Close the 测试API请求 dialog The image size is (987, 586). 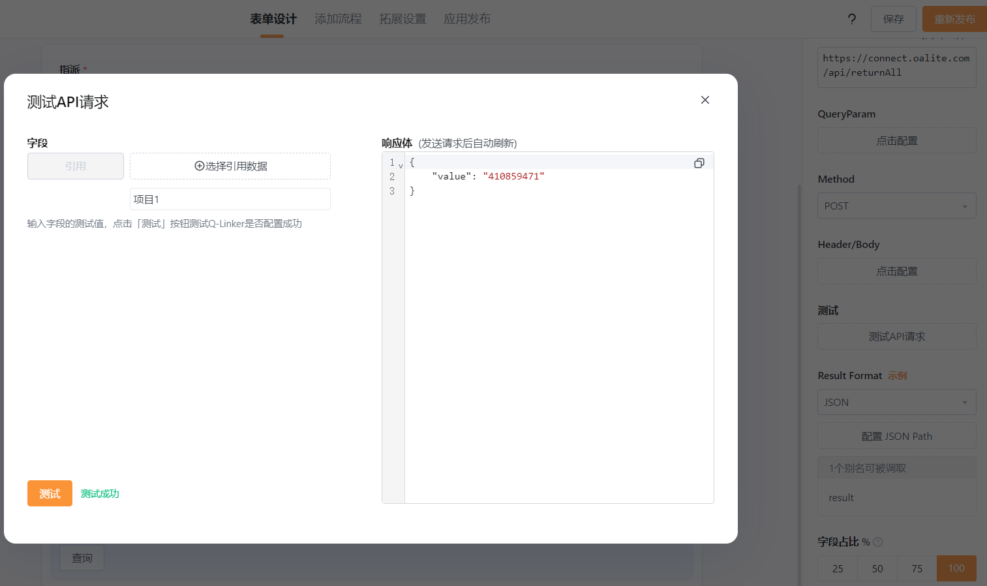point(705,100)
